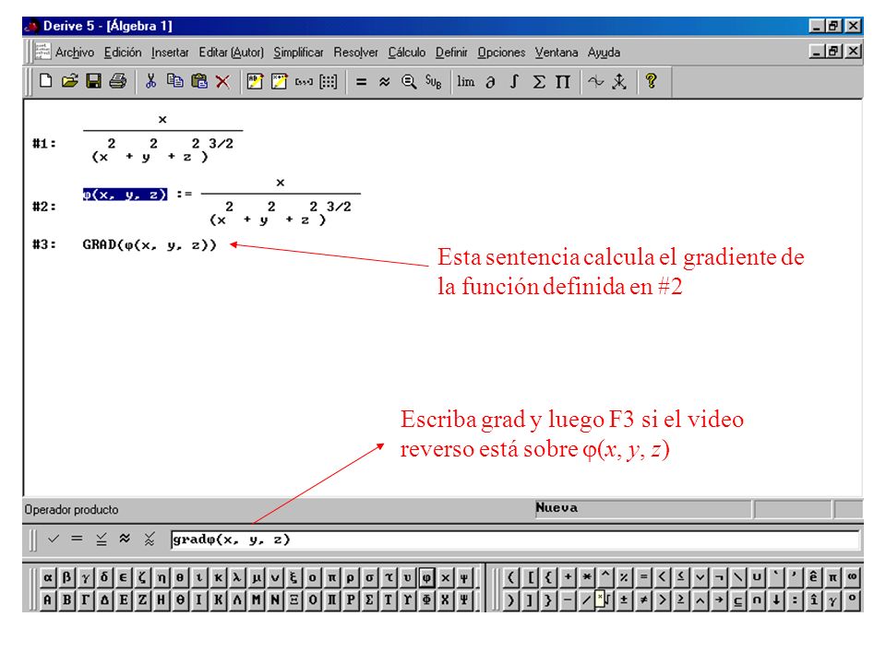Click the Sigma summation toolbar icon
This screenshot has height=664, width=886.
pos(538,81)
